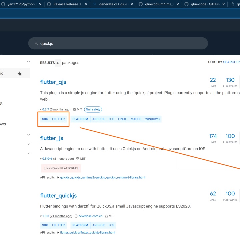Viewport: 240px width, 240px height.
Task: Filter by MACOS tag
Action: [136, 119]
